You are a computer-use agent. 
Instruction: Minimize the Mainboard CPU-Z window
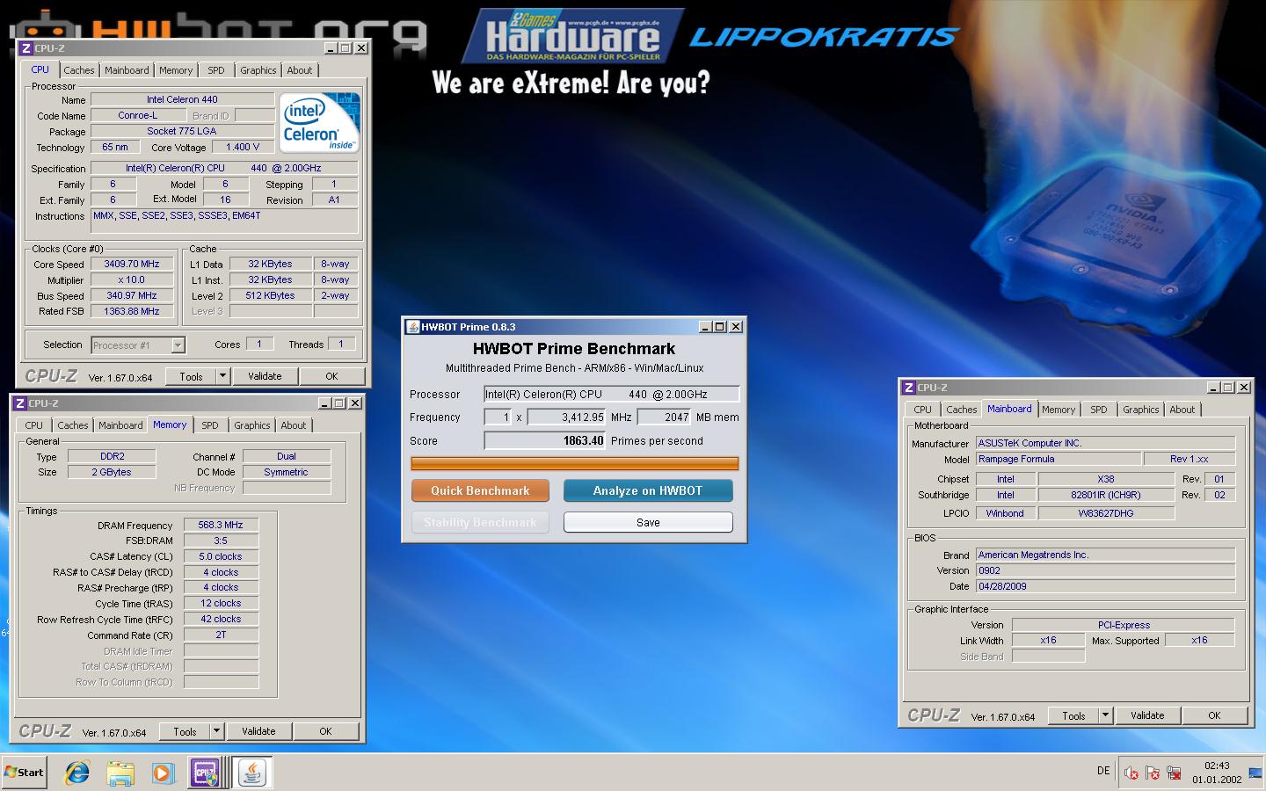[x=1213, y=388]
